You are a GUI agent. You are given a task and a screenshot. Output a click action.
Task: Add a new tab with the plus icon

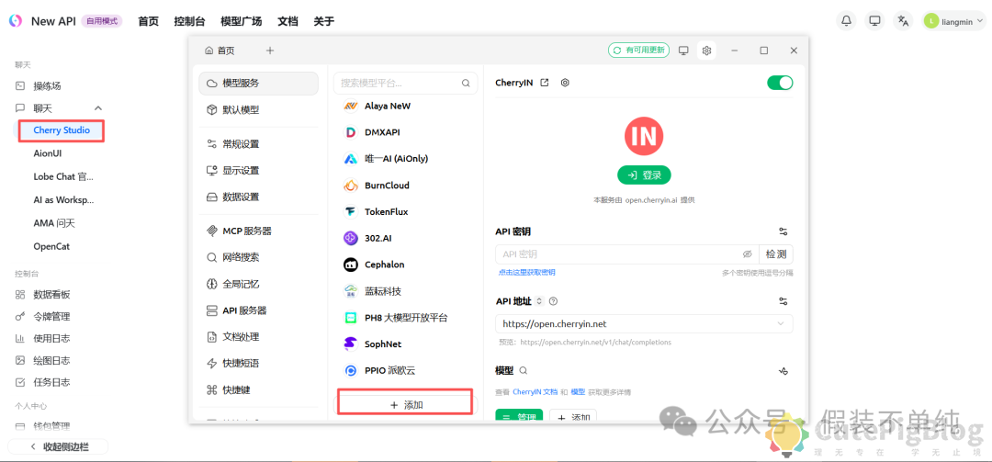coord(270,51)
